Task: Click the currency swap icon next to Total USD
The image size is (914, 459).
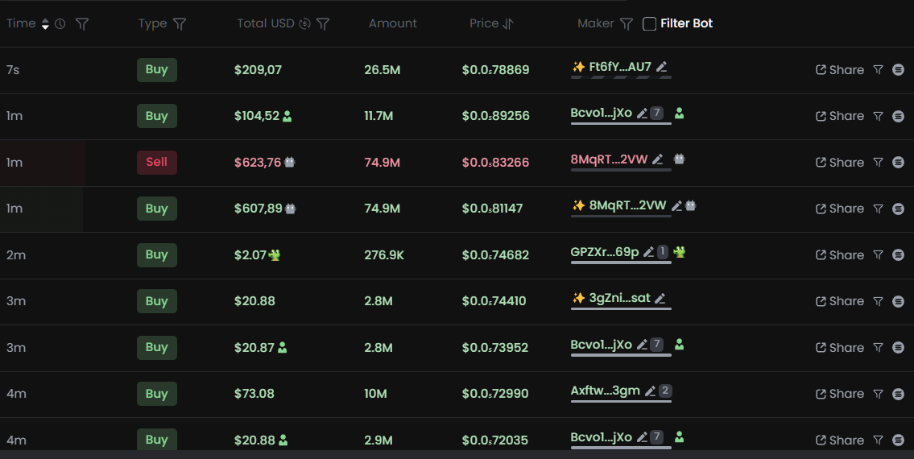Action: click(x=304, y=24)
